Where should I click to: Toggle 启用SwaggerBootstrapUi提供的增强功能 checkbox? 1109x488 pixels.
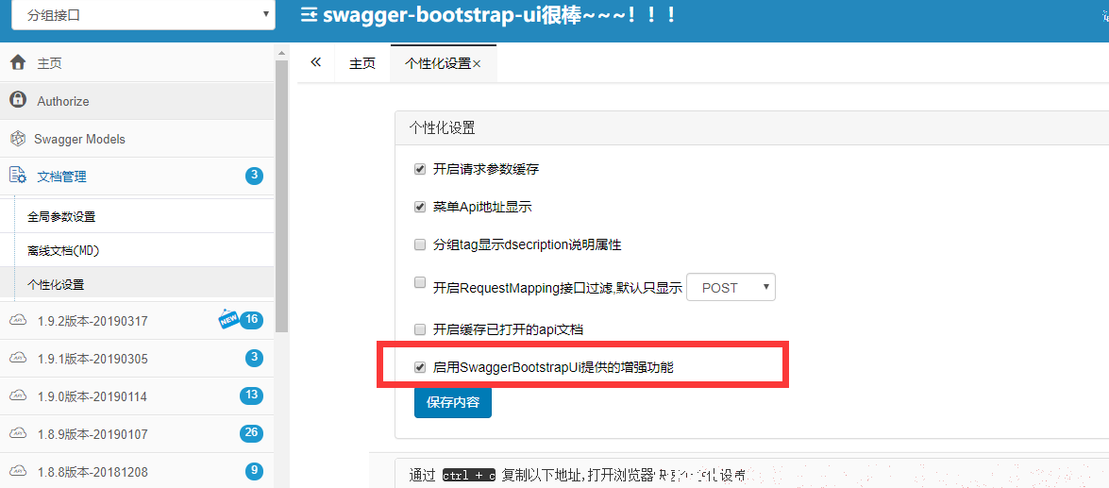pos(419,367)
